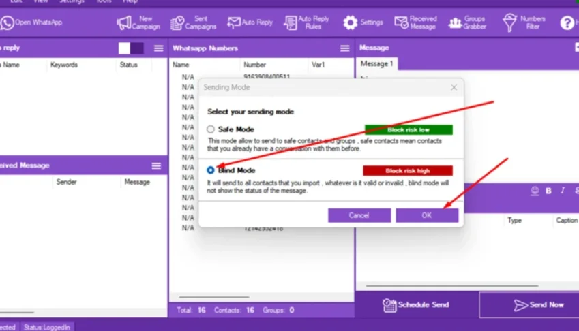579x331 pixels.
Task: Open the Whatsapp Numbers panel hamburger menu
Action: 344,48
